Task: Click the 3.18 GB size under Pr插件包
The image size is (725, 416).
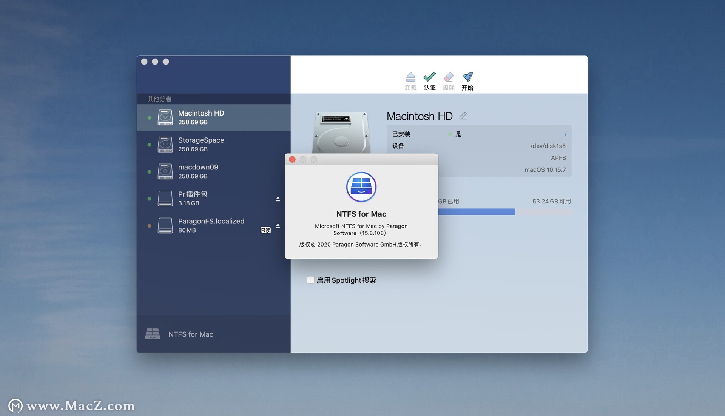Action: (x=189, y=203)
